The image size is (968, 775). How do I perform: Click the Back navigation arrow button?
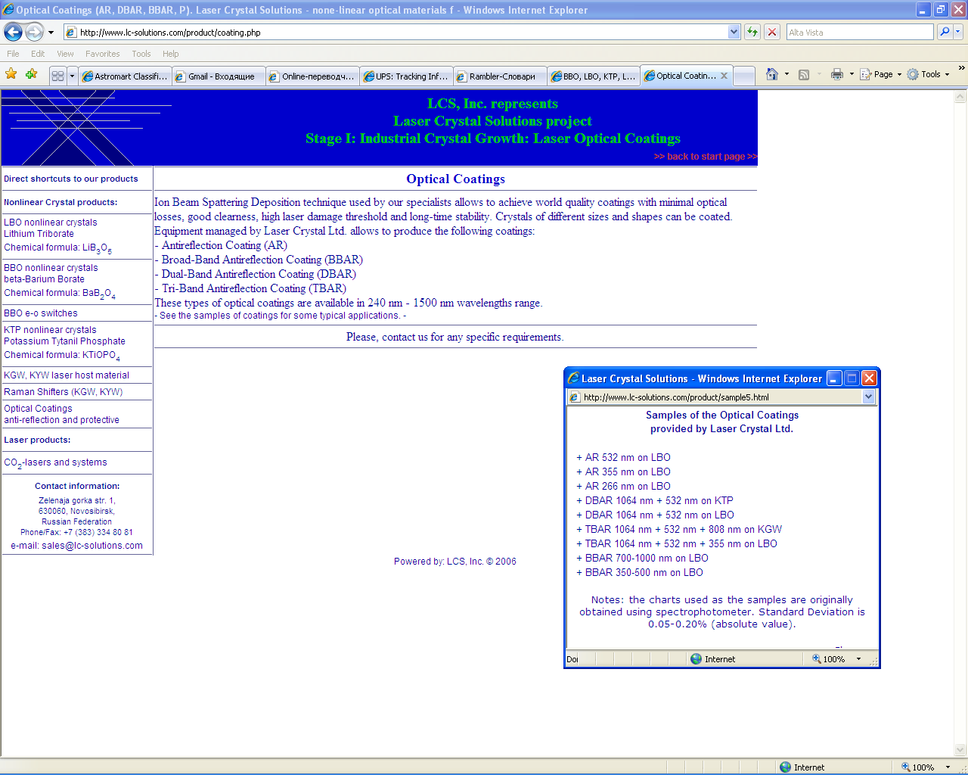pyautogui.click(x=13, y=32)
